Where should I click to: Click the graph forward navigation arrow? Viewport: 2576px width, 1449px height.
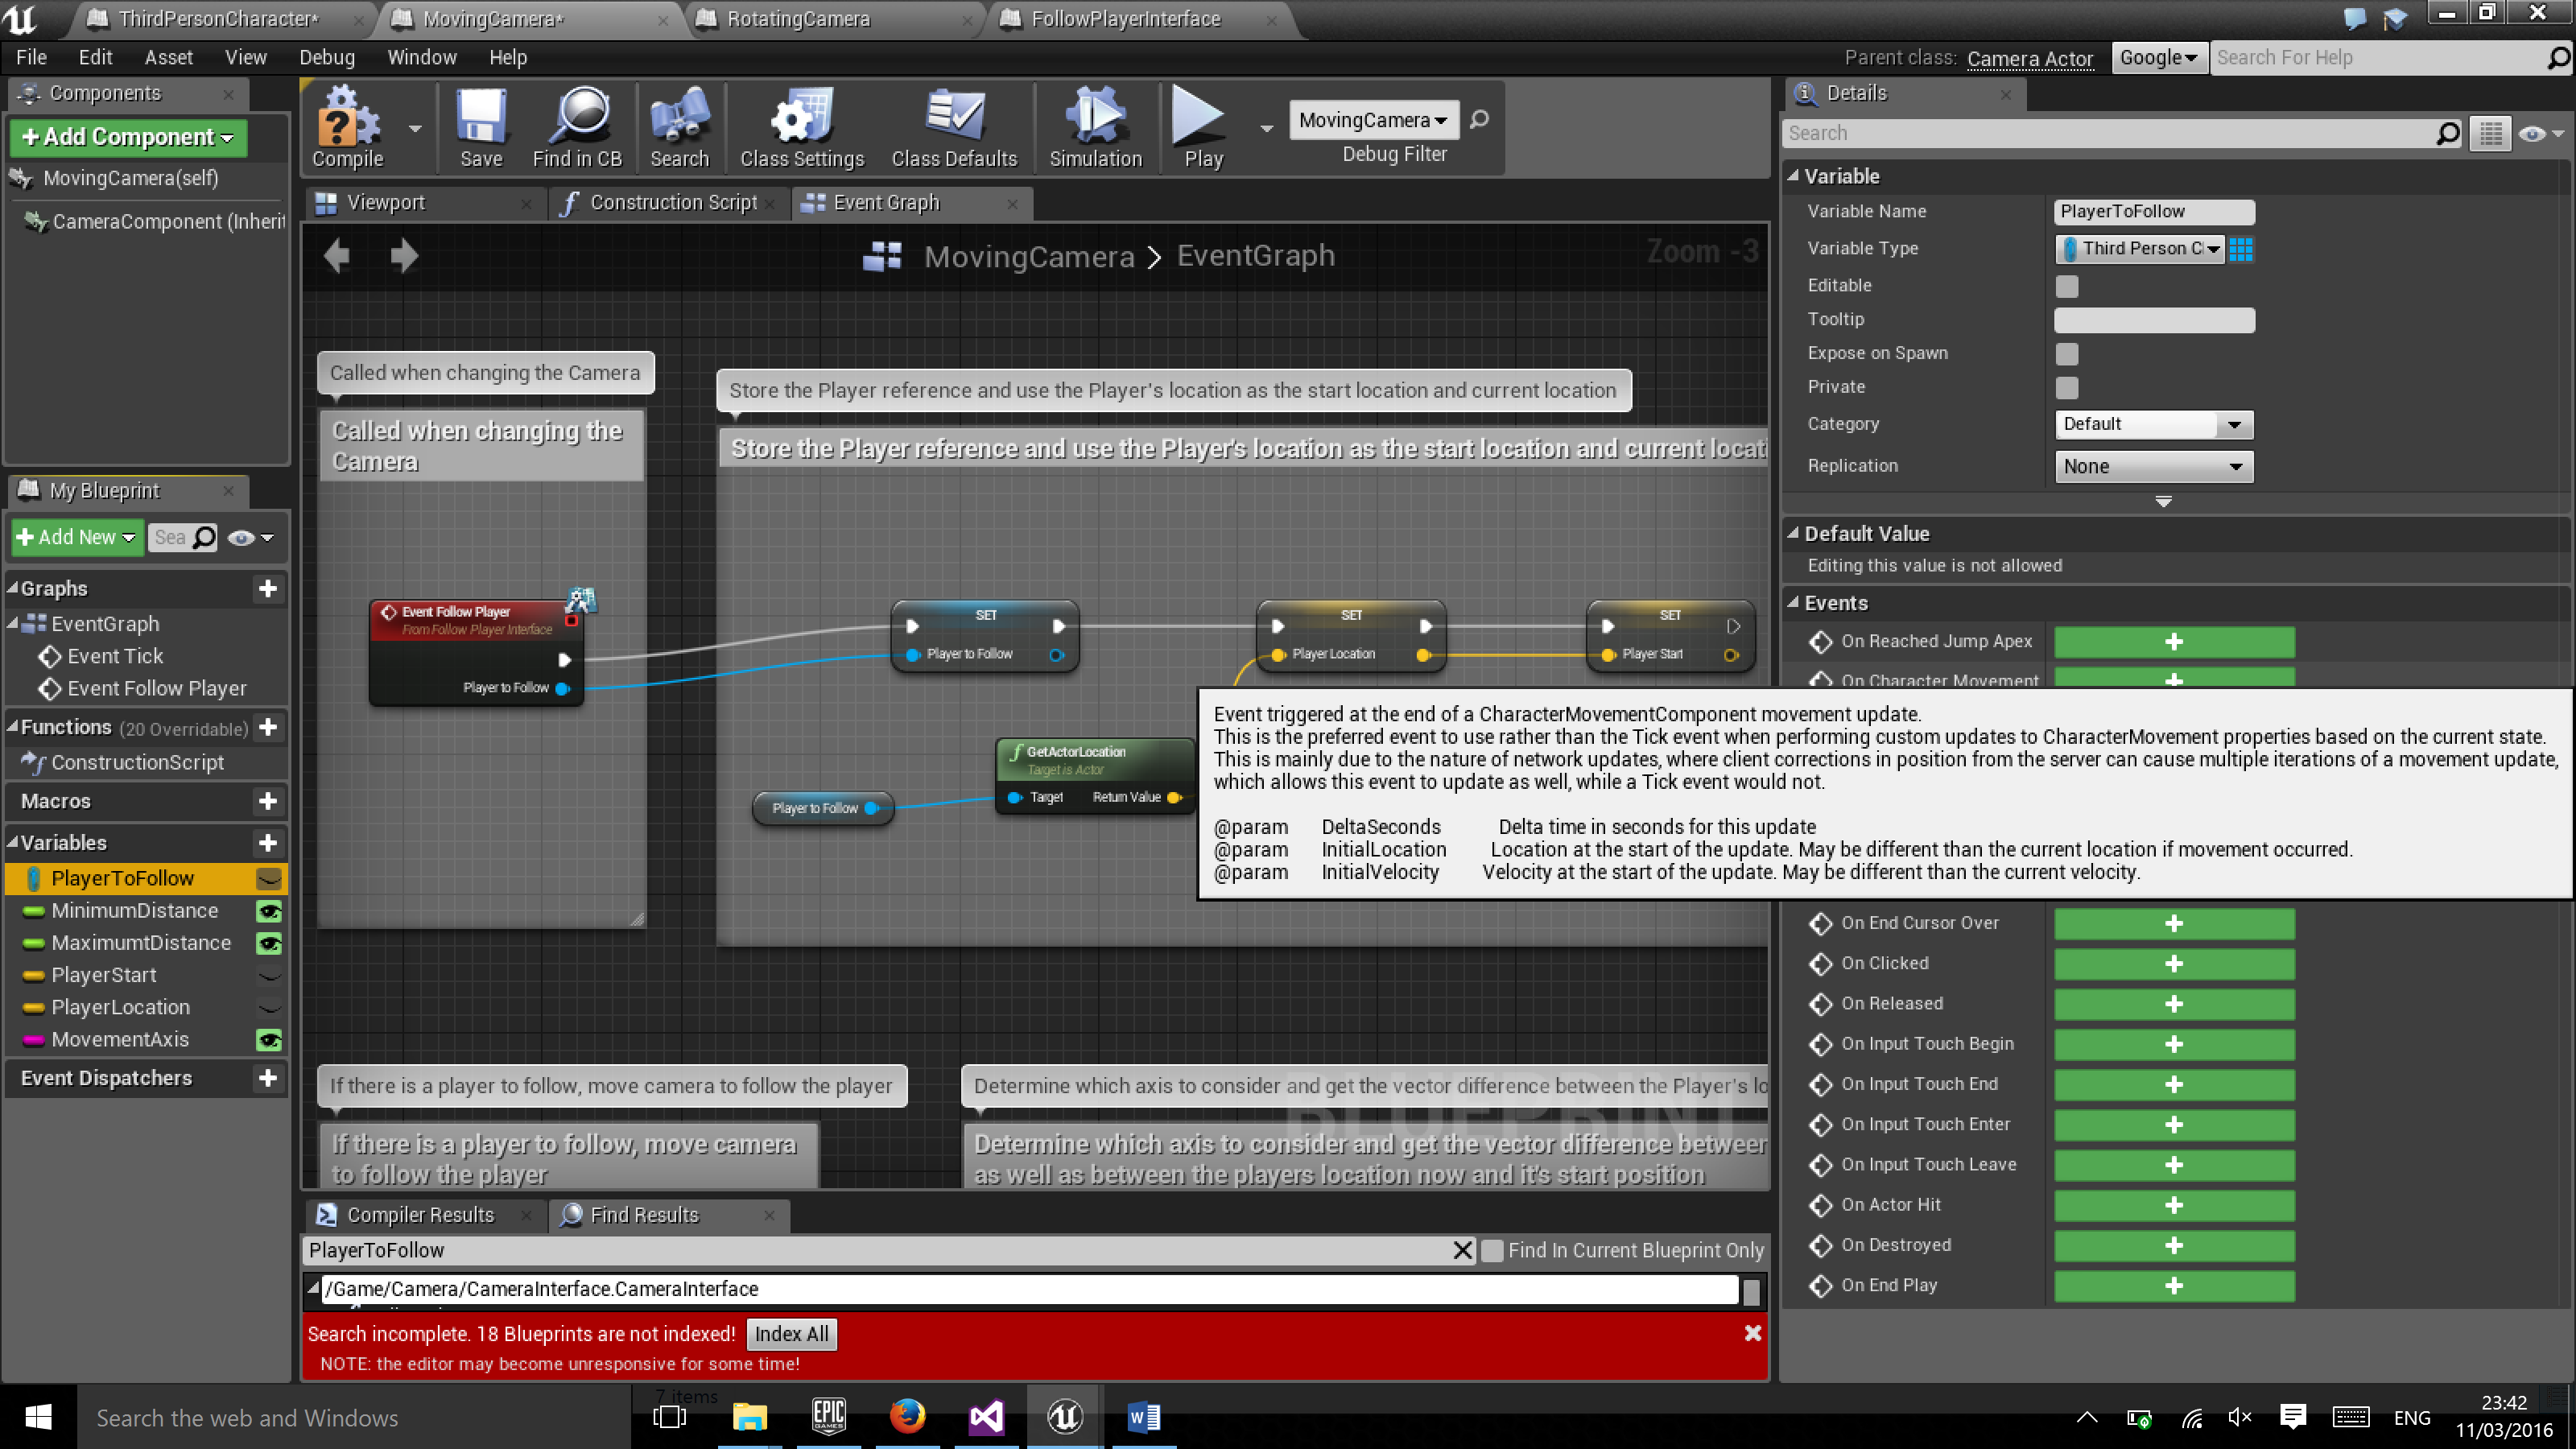click(403, 255)
